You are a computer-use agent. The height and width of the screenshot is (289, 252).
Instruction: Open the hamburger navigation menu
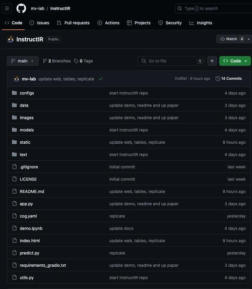[7, 9]
